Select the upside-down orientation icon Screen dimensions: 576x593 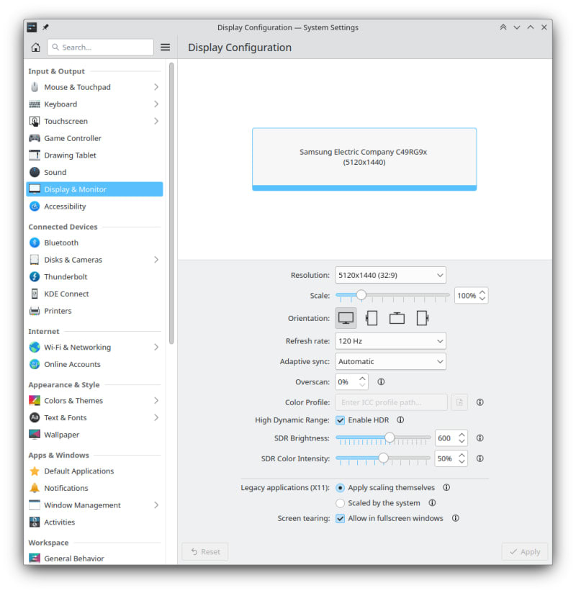point(397,318)
